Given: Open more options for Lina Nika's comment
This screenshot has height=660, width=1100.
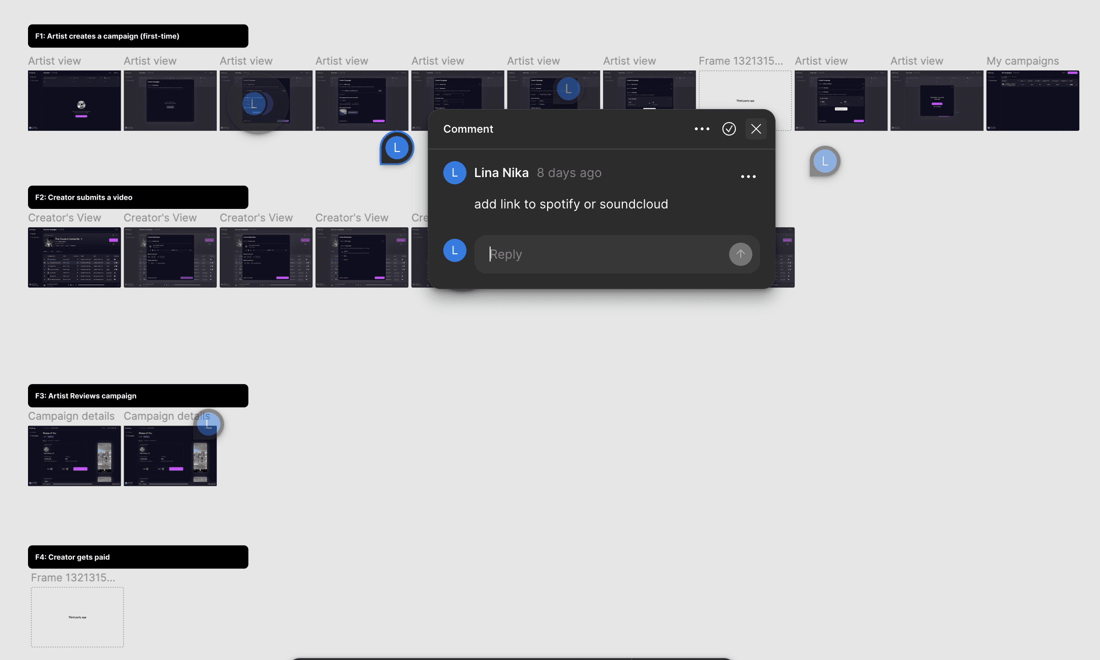Looking at the screenshot, I should 748,177.
